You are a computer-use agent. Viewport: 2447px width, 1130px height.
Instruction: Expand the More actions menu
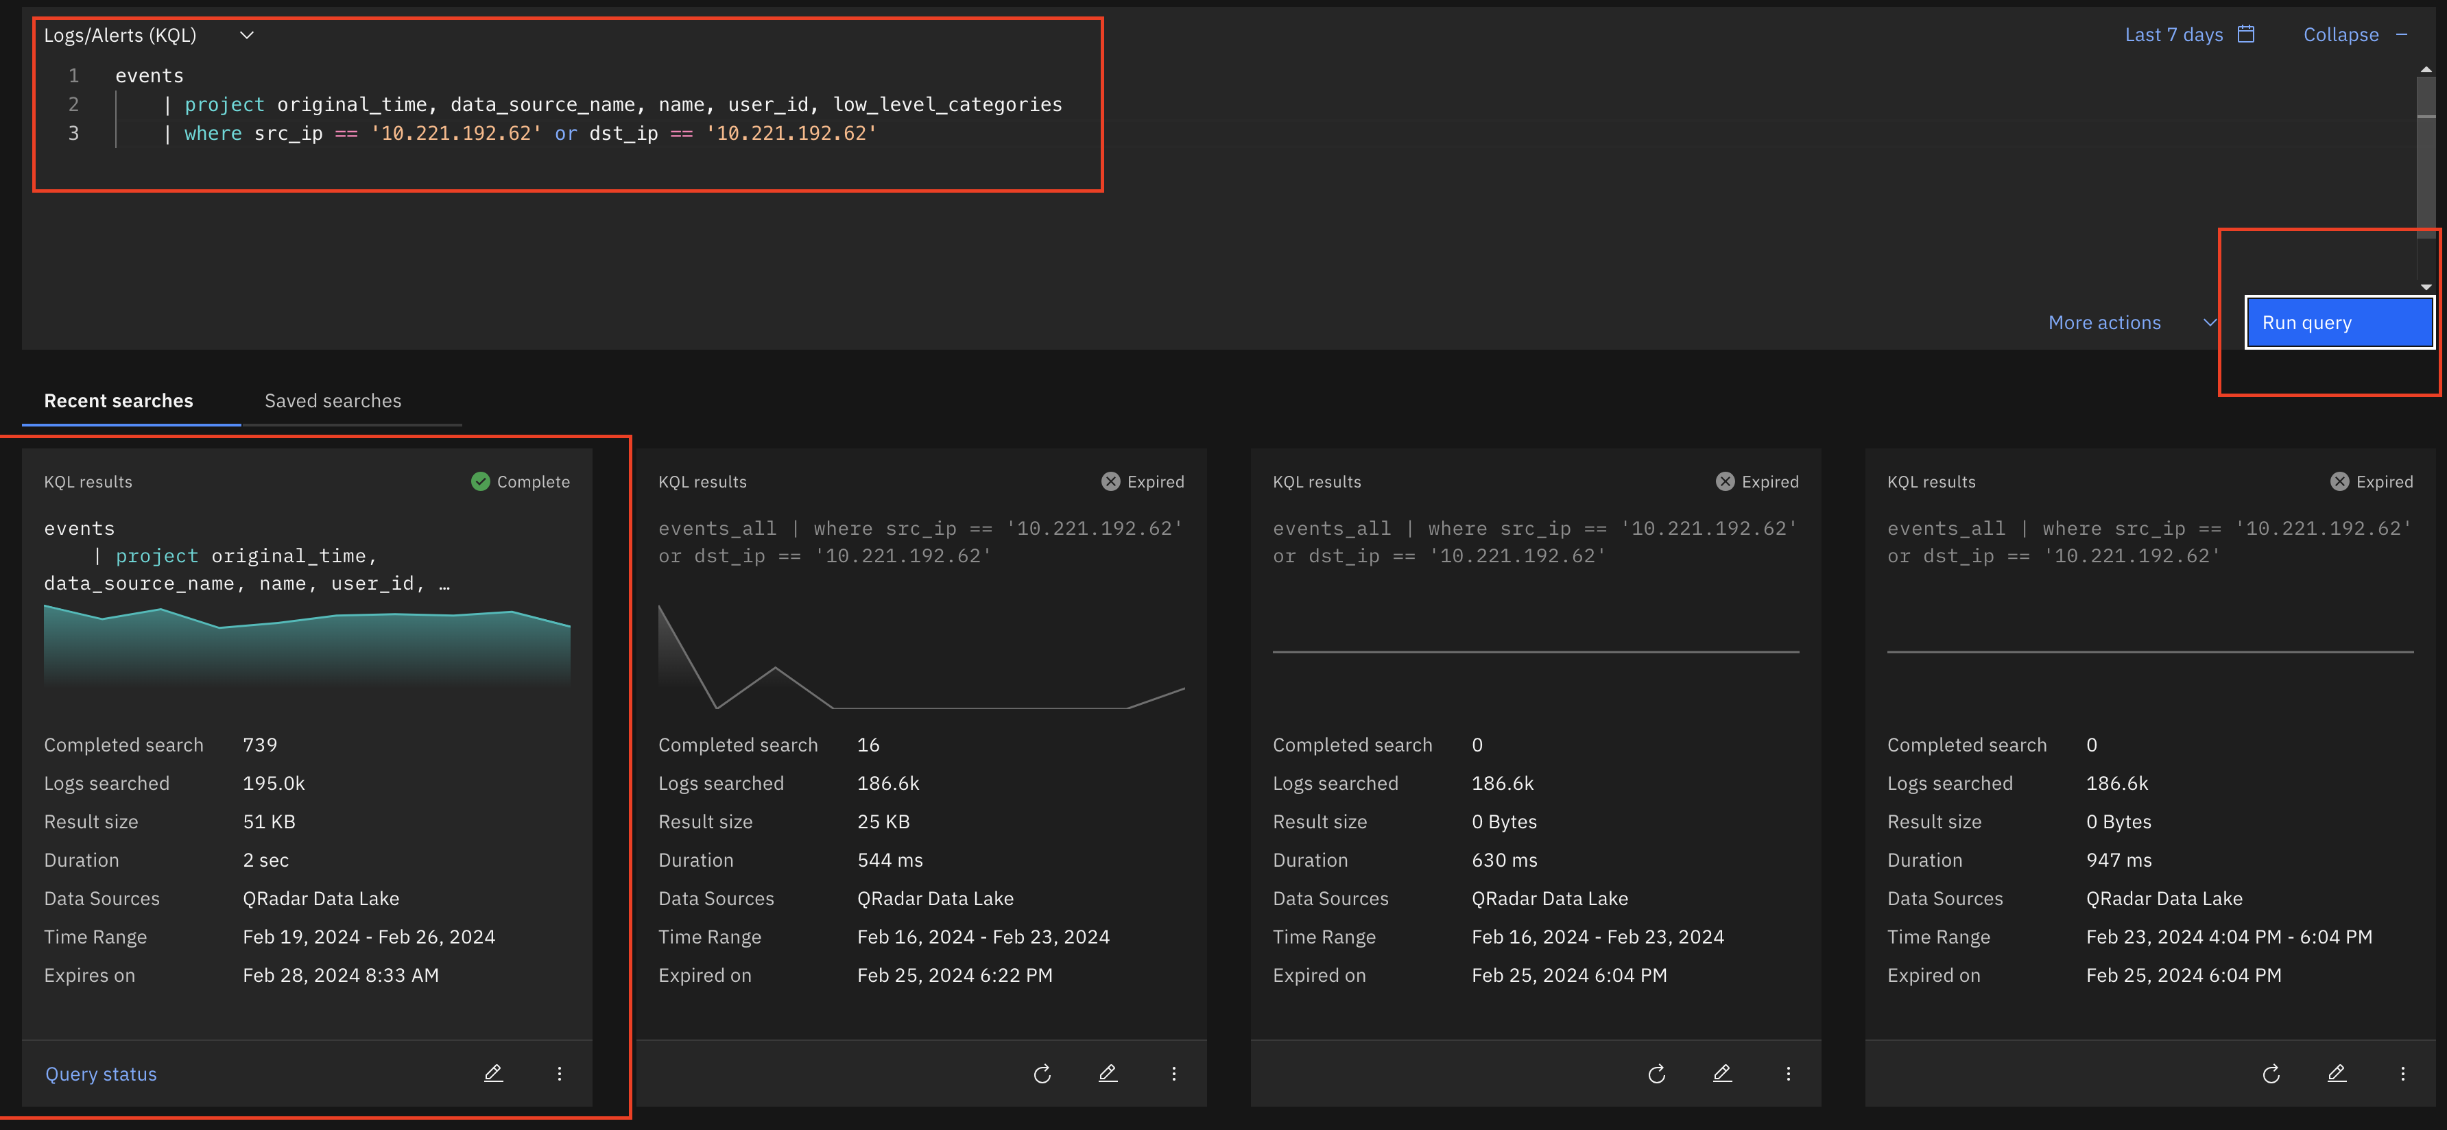pyautogui.click(x=2132, y=323)
